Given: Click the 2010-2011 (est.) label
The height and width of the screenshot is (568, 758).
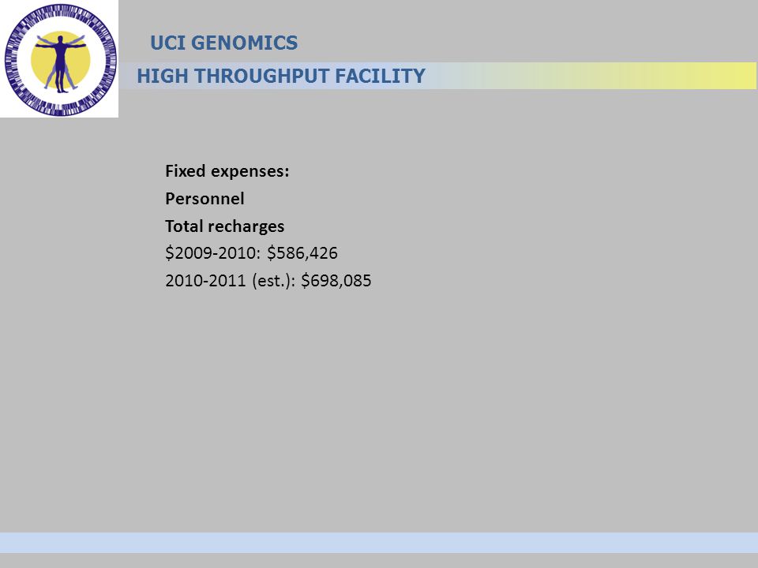Looking at the screenshot, I should tap(230, 280).
